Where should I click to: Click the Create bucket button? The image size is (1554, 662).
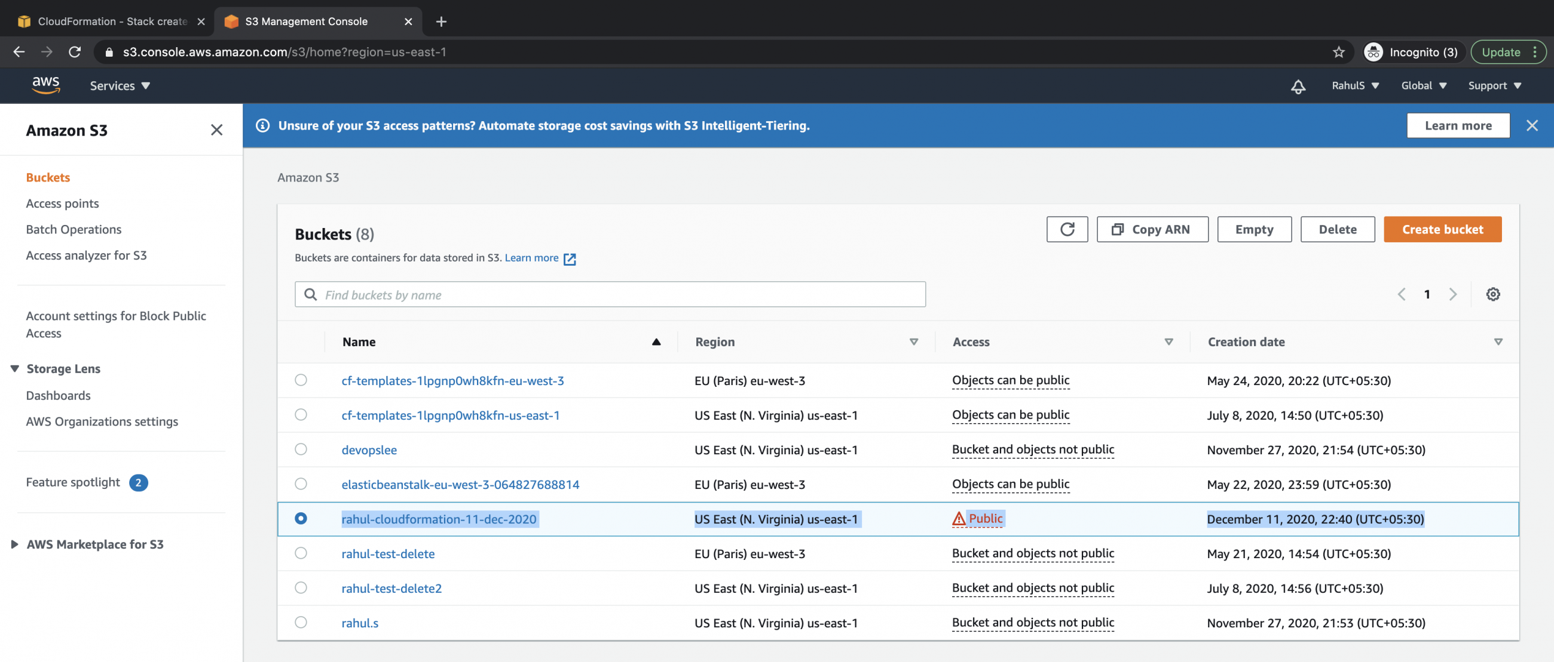(x=1442, y=229)
